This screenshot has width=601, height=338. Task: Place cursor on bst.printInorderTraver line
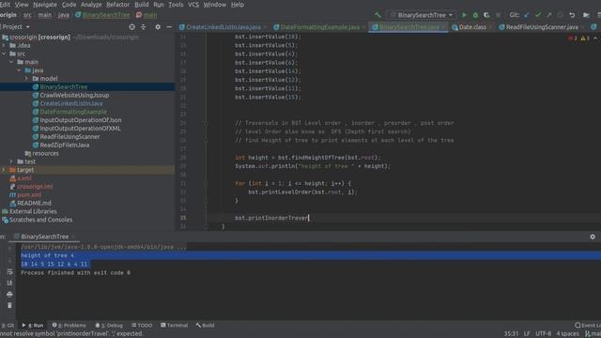point(271,218)
